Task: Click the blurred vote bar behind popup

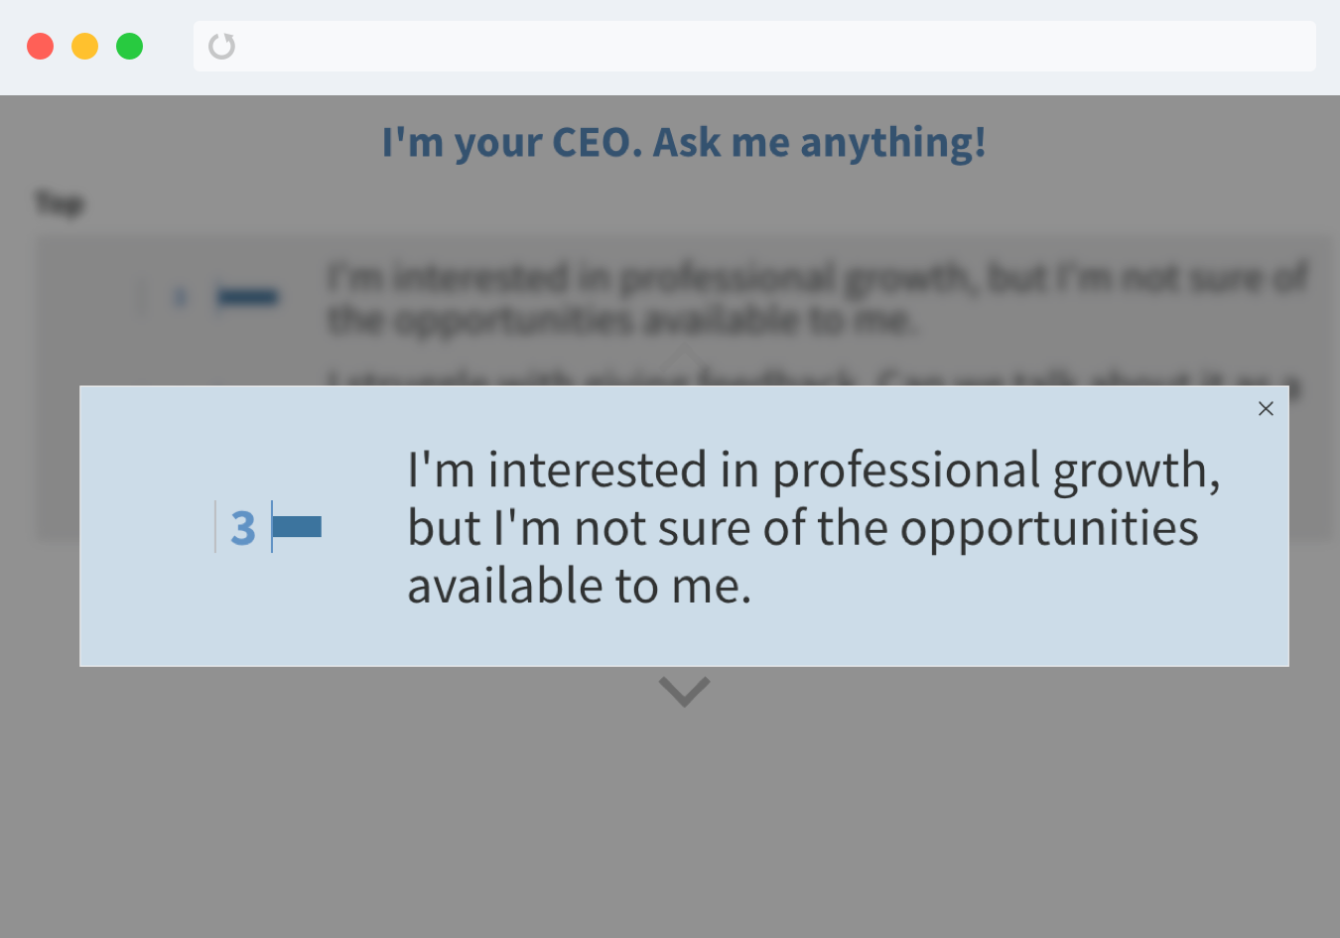Action: click(247, 297)
